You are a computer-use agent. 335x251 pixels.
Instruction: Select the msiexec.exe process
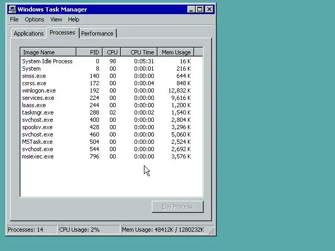pyautogui.click(x=111, y=156)
